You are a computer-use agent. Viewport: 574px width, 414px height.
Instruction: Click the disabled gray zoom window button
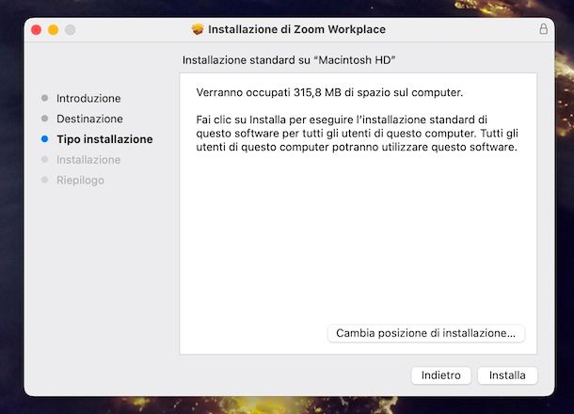(x=71, y=30)
